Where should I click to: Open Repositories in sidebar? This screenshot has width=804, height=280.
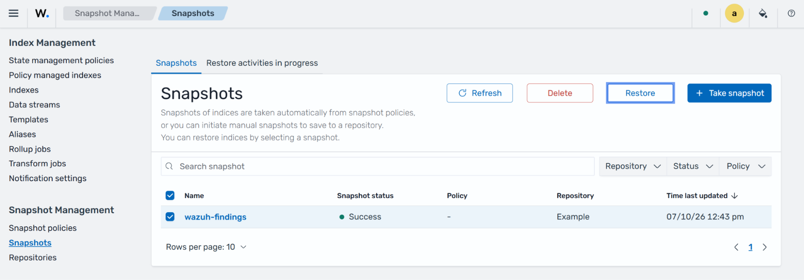[x=33, y=258]
